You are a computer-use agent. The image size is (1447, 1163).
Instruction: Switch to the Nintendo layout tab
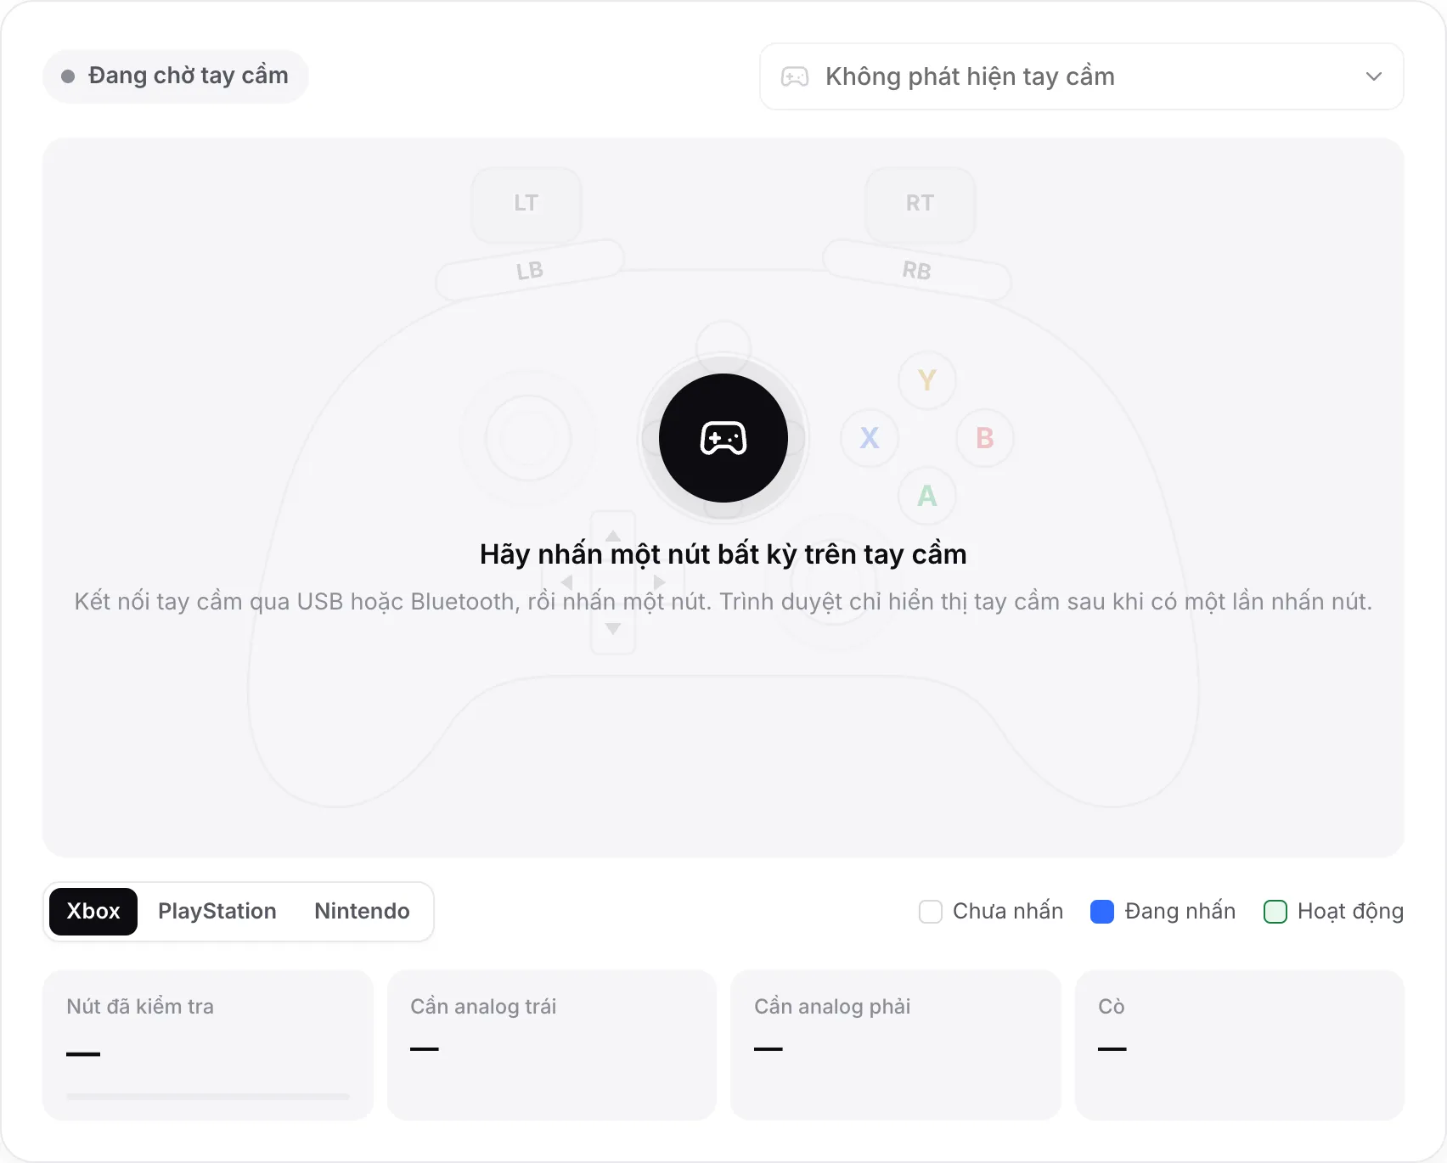(362, 912)
